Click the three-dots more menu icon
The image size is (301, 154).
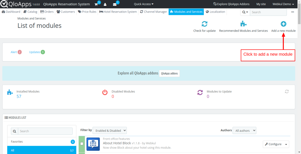pos(292,12)
